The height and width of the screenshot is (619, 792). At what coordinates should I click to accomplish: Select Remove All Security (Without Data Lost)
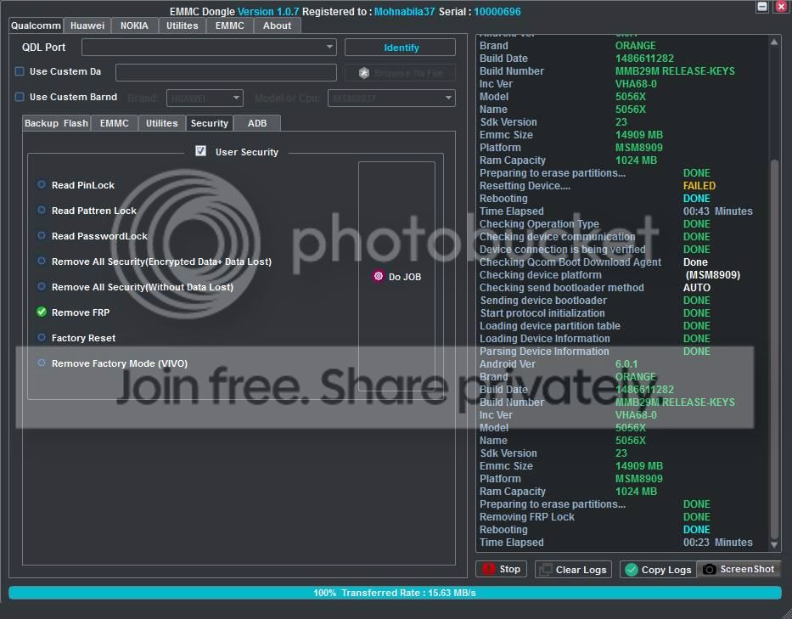click(42, 286)
